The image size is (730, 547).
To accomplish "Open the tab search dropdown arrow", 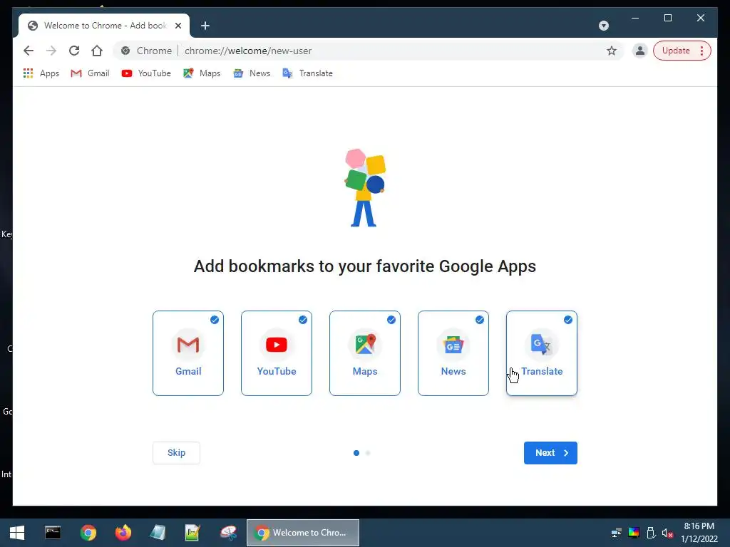I will tap(603, 26).
